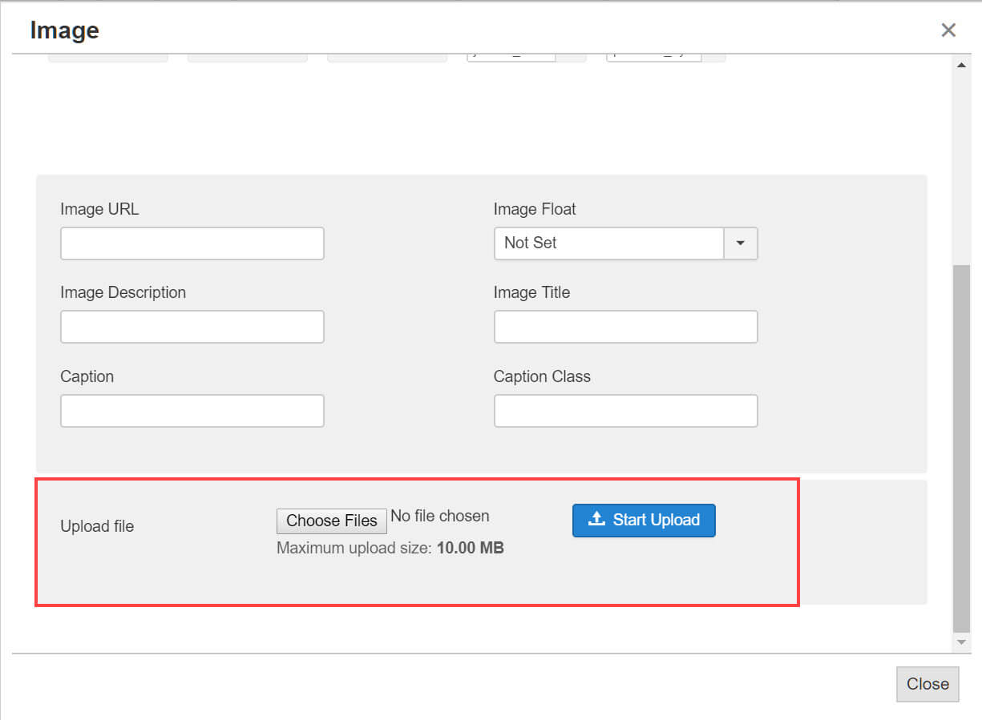Click the scrollbar down arrow
Image resolution: width=982 pixels, height=720 pixels.
tap(961, 642)
